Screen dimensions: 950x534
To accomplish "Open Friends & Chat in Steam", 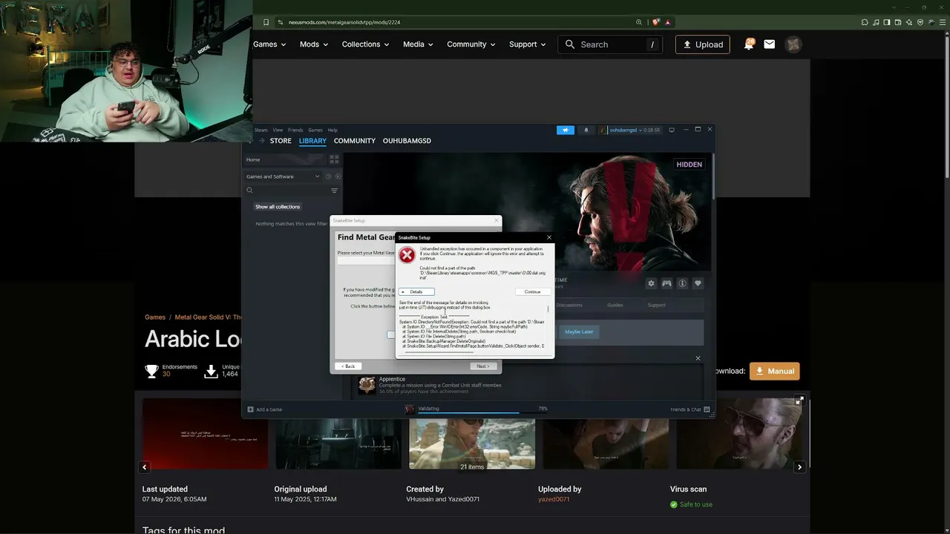I will (690, 409).
